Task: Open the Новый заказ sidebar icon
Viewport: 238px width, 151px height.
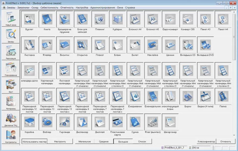Action: [x=11, y=19]
